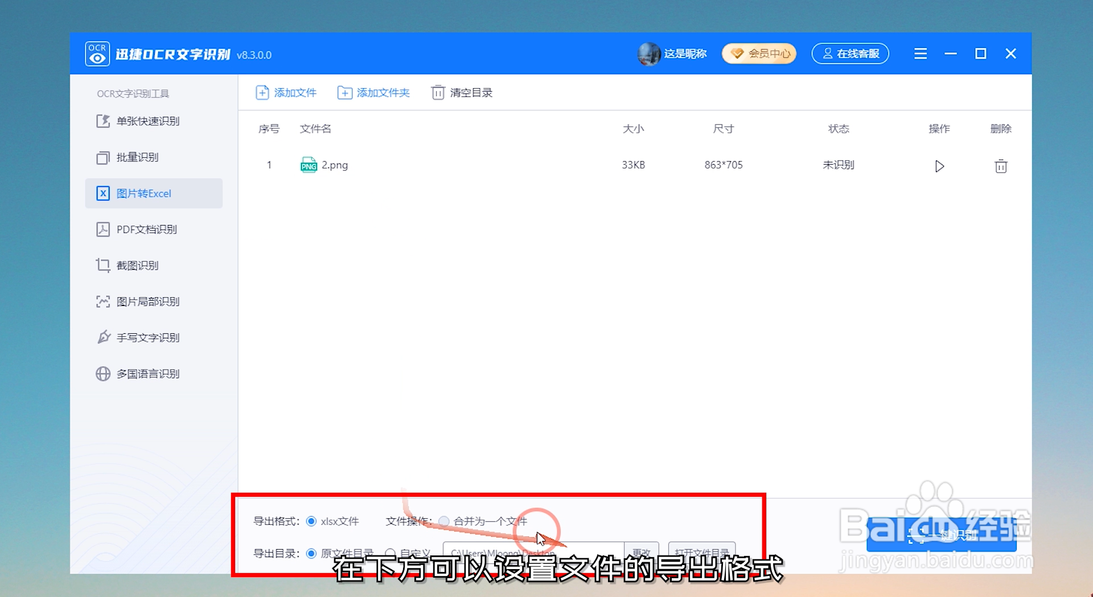The image size is (1093, 597).
Task: Select the 图片转Excel sidebar item
Action: tap(154, 193)
